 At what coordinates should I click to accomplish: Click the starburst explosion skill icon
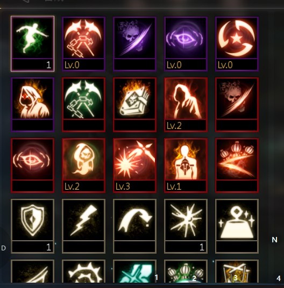coord(186,226)
